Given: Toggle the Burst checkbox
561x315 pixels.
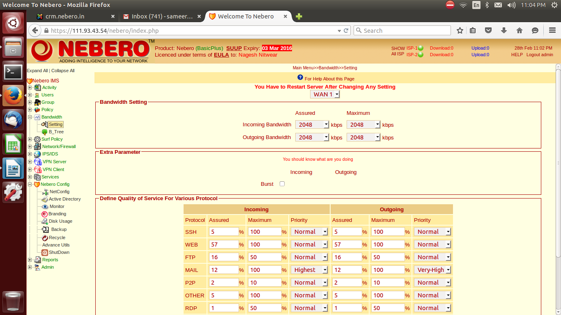Looking at the screenshot, I should [282, 184].
